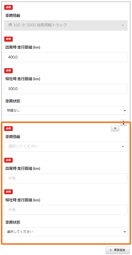Click the 車両状態 label above 問題なし
Screen dimensions: 132x255
coord(13,101)
